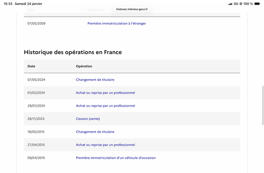Tap the 15:33 clock in status bar
264x173 pixels.
click(x=8, y=4)
